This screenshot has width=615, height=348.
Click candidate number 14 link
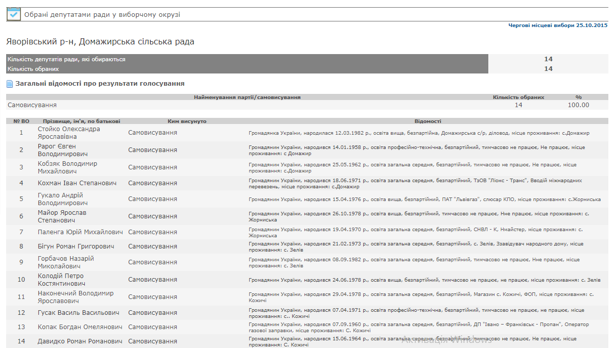[21, 341]
